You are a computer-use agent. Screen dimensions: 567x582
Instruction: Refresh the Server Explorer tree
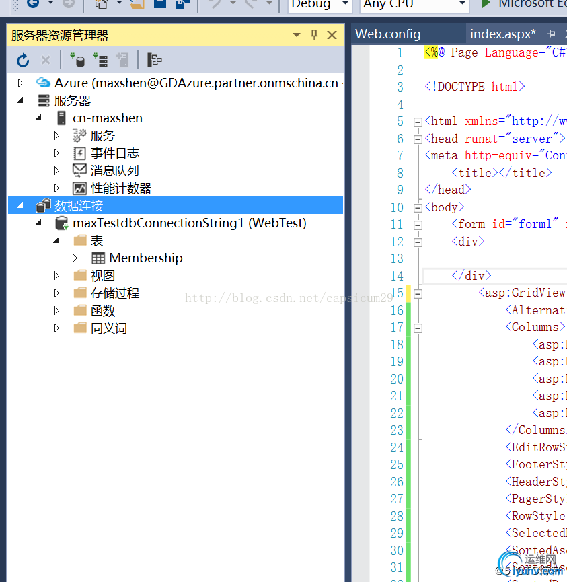click(23, 60)
